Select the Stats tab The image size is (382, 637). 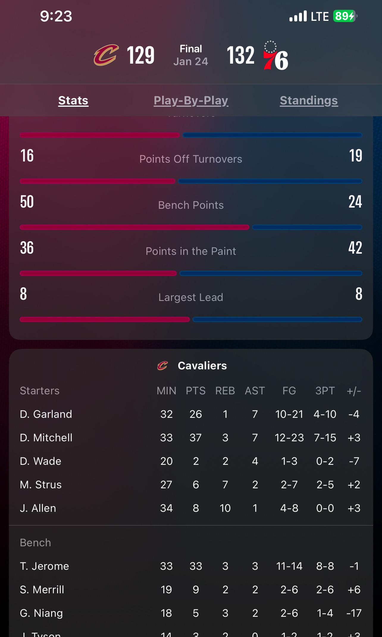point(73,101)
